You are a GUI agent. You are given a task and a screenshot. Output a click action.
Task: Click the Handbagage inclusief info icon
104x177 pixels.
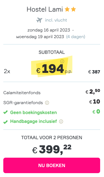click(61, 121)
